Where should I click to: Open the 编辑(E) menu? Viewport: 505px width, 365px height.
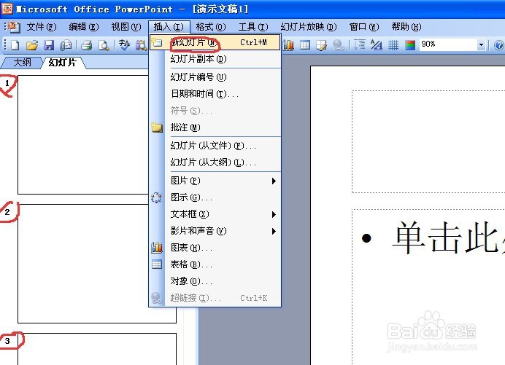[84, 27]
